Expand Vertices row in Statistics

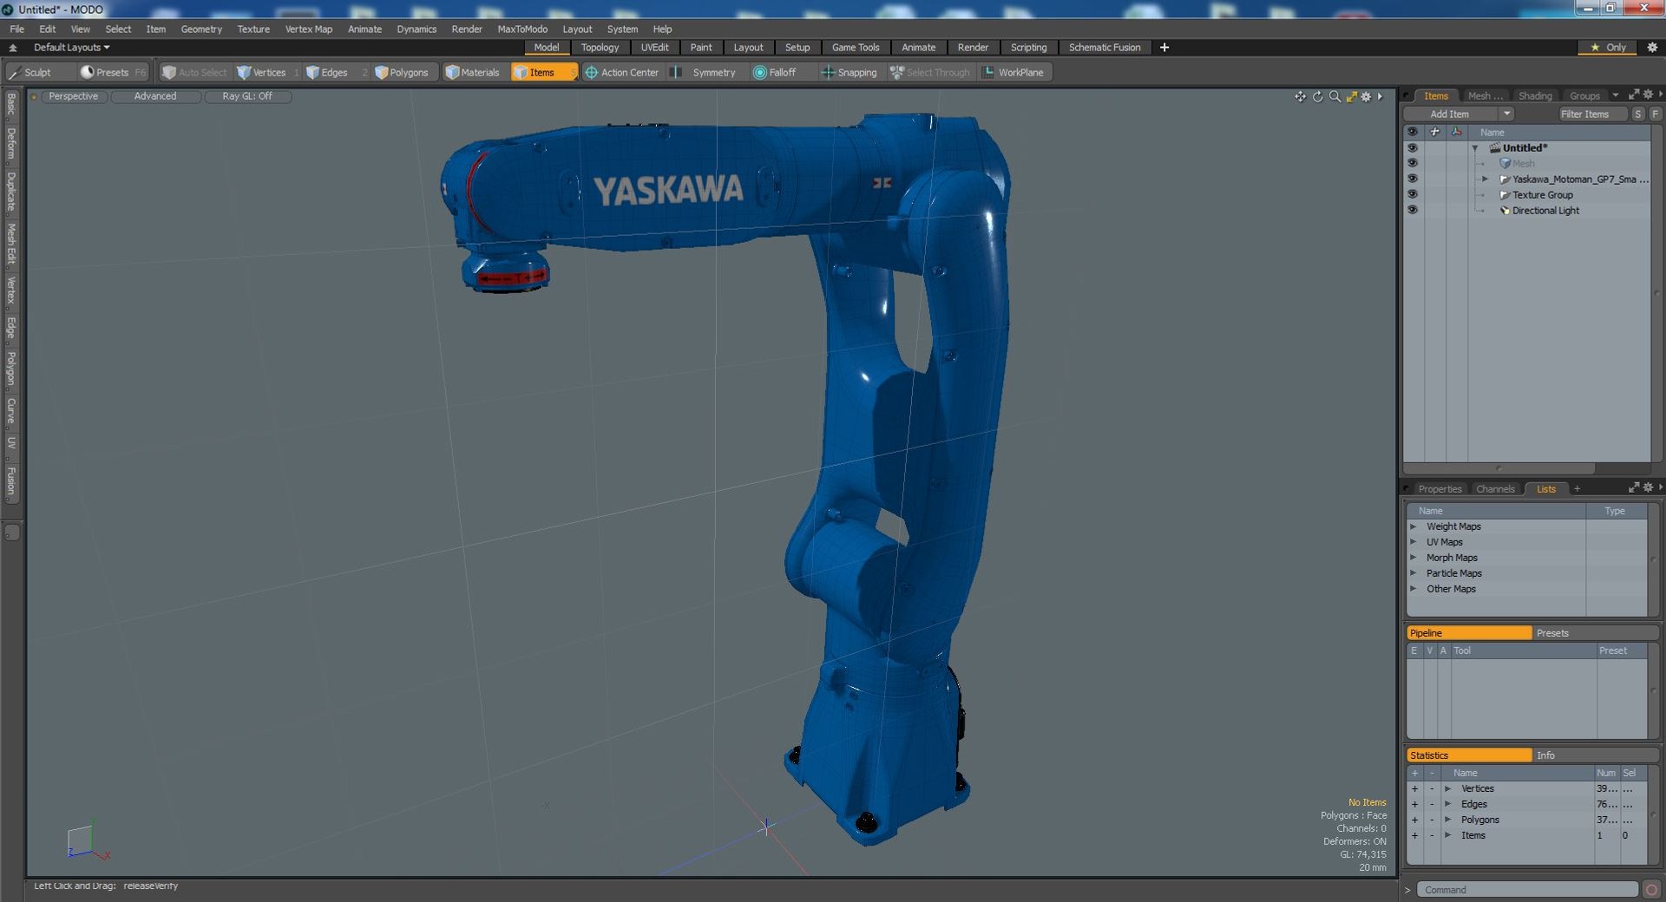coord(1447,788)
